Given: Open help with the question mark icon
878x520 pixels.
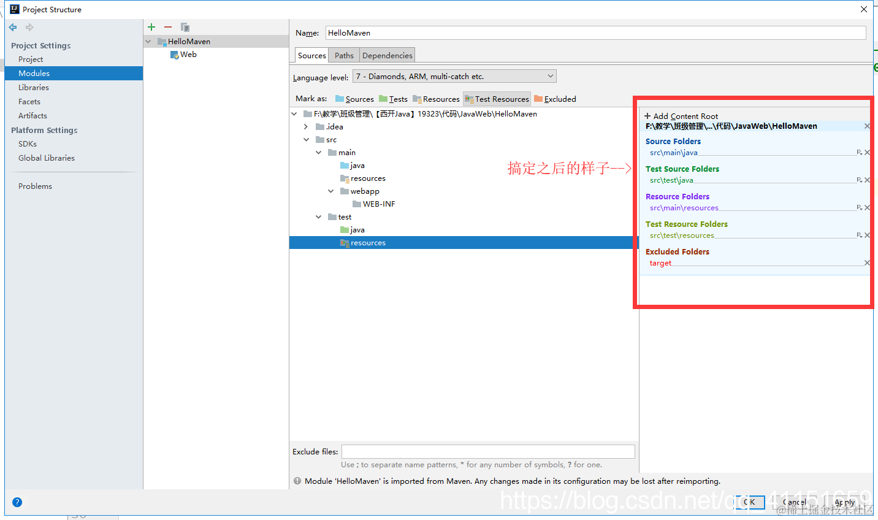Looking at the screenshot, I should (x=17, y=502).
